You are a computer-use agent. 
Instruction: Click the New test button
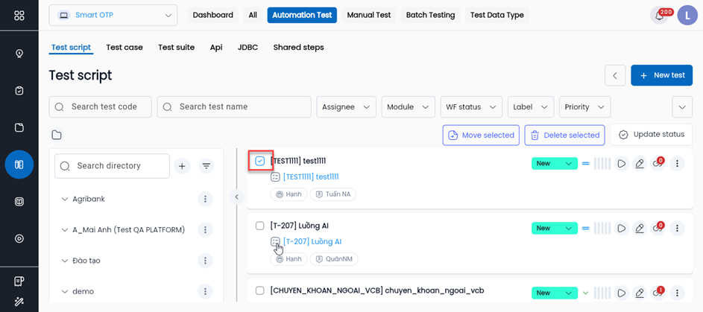661,75
